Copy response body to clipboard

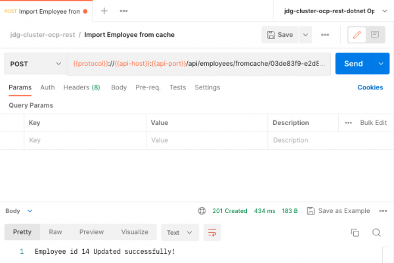coord(355,232)
